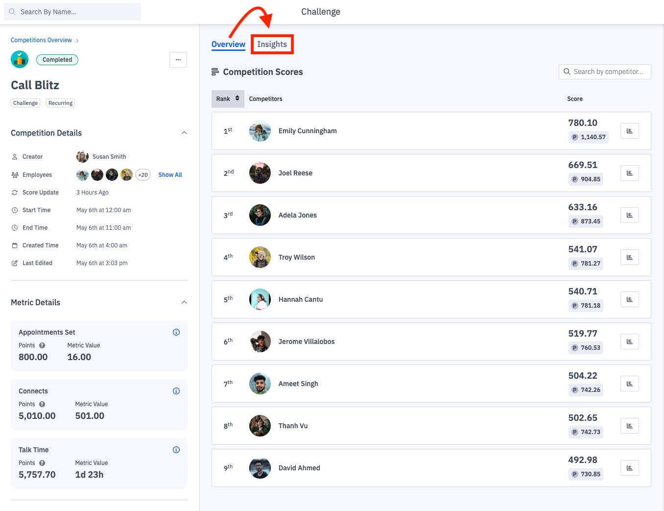This screenshot has width=664, height=511.
Task: Click Thanh Vu competitor name
Action: 293,426
